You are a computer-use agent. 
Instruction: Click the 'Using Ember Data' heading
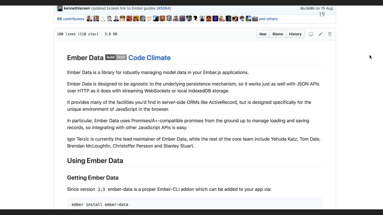[x=95, y=161]
